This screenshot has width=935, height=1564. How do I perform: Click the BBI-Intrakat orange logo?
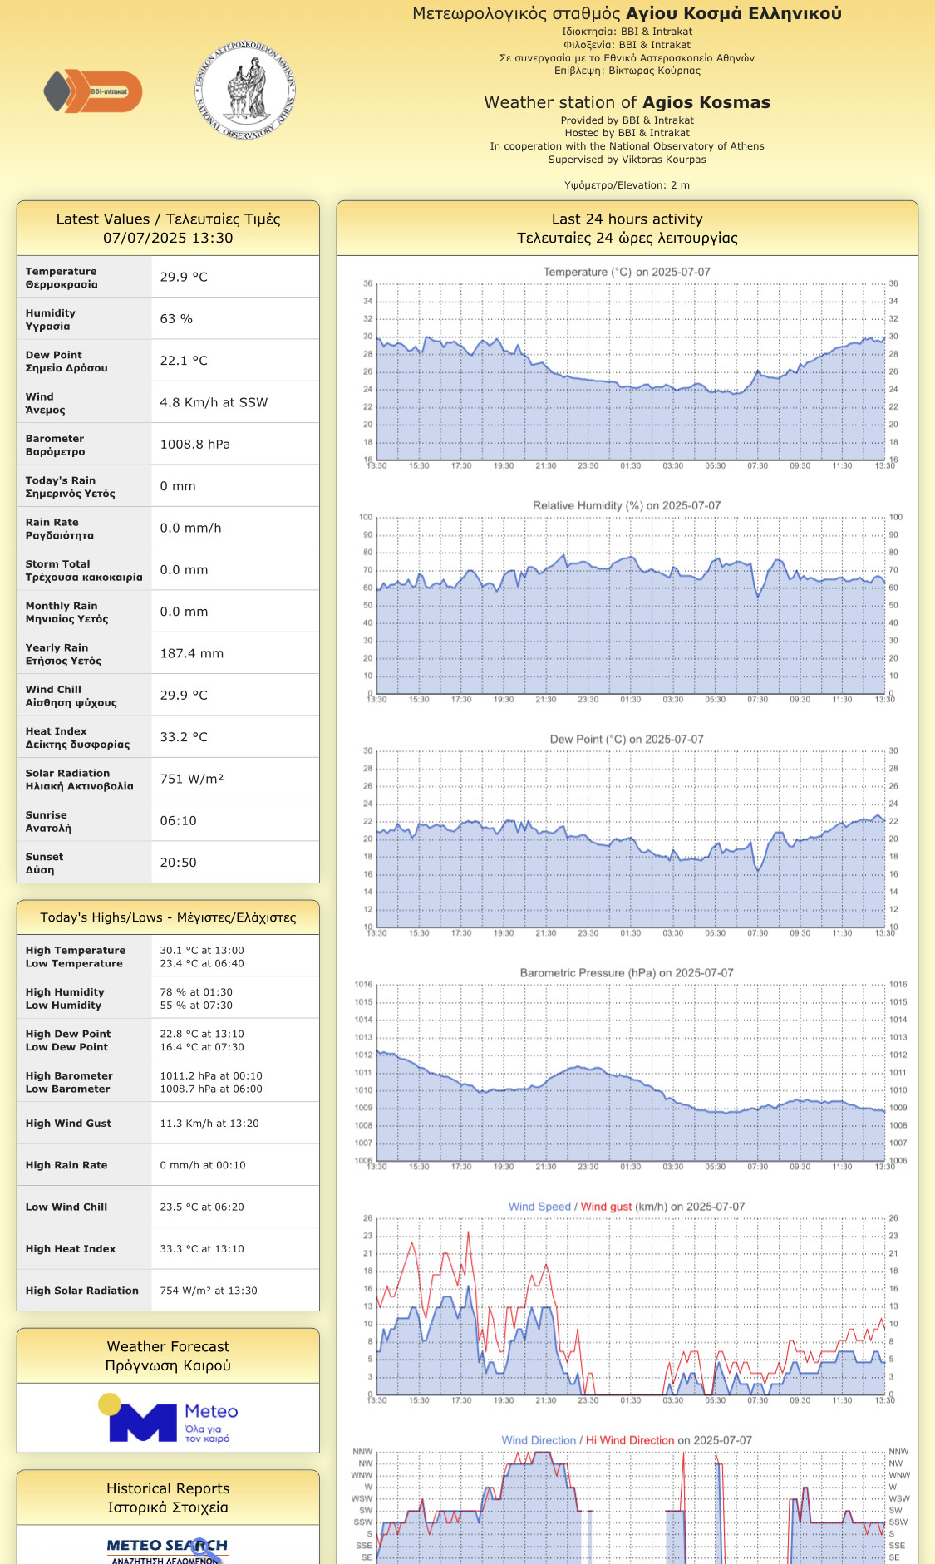pyautogui.click(x=93, y=91)
